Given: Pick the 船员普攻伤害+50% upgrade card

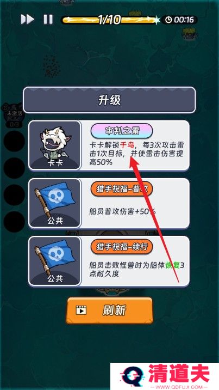Looking at the screenshot, I should (109, 203).
